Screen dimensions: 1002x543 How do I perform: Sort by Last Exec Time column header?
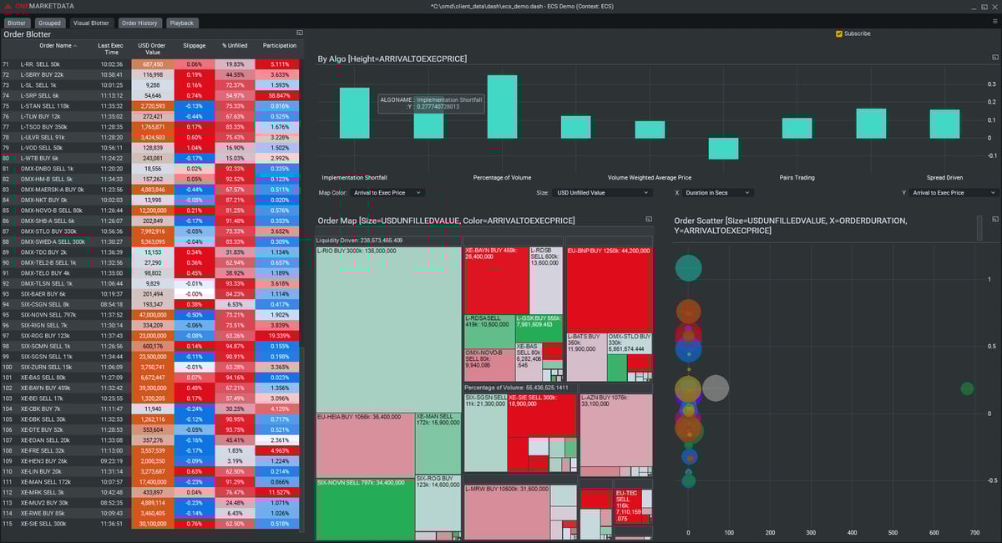[112, 48]
